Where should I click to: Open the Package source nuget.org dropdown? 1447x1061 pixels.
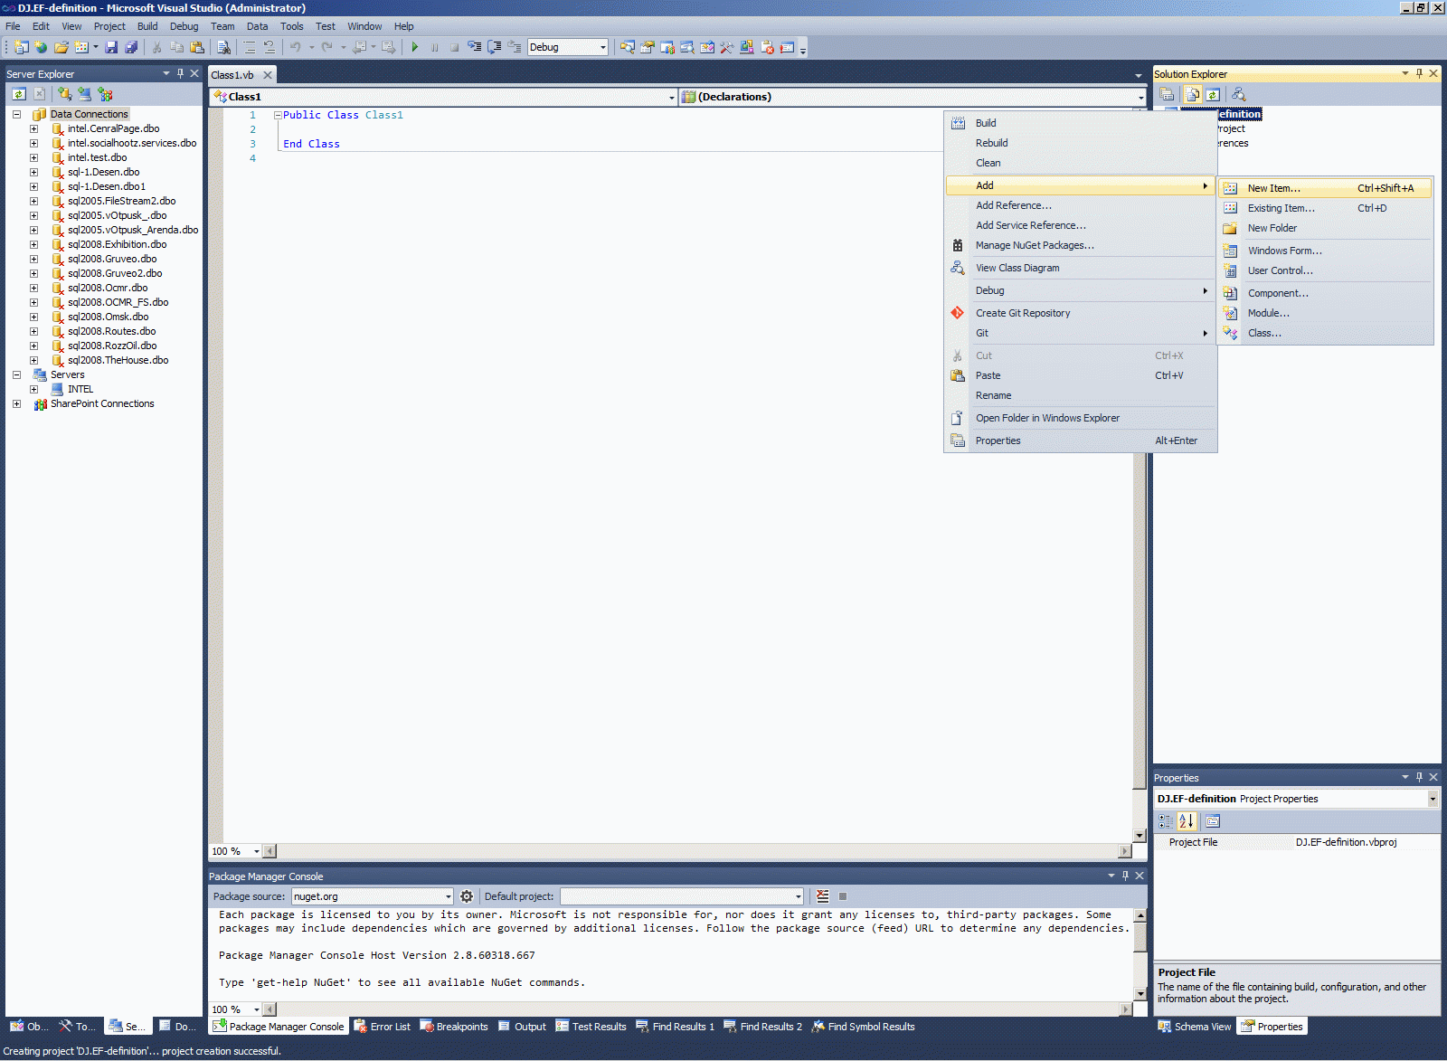[448, 896]
